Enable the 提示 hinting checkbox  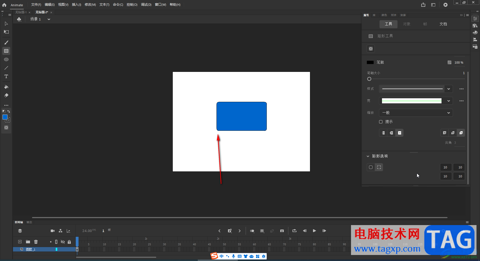381,122
